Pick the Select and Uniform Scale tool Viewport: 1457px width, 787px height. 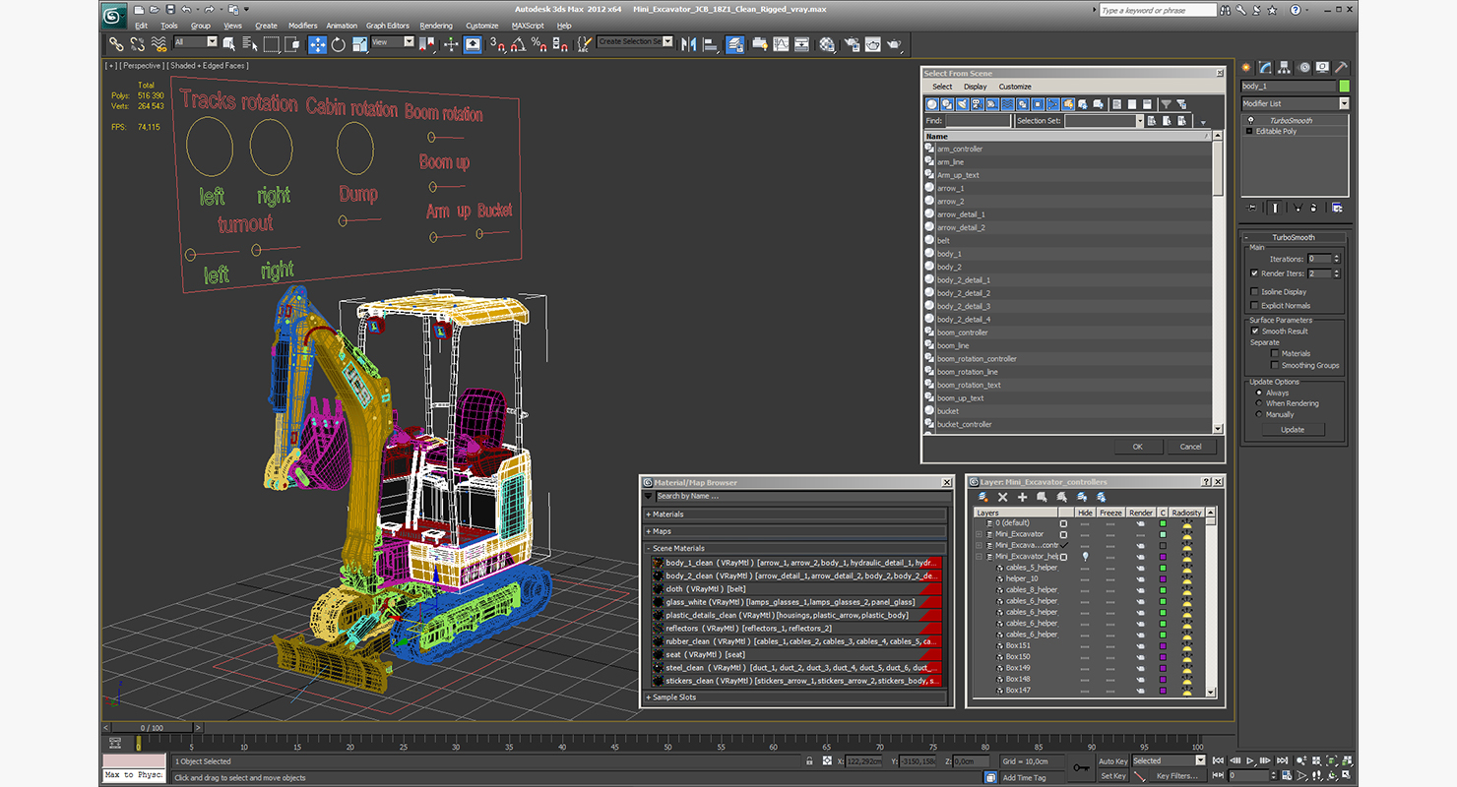359,44
